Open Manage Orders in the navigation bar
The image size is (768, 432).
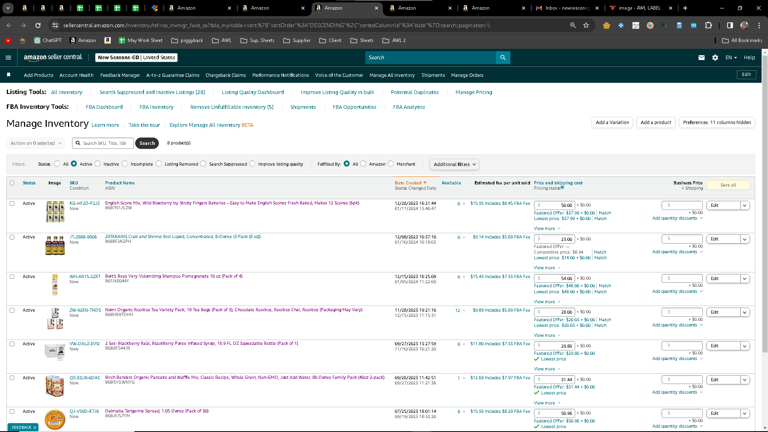tap(467, 75)
